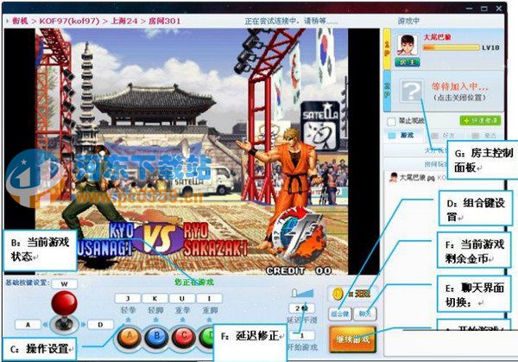
Task: Click the star under 重脚
Action: click(x=209, y=320)
